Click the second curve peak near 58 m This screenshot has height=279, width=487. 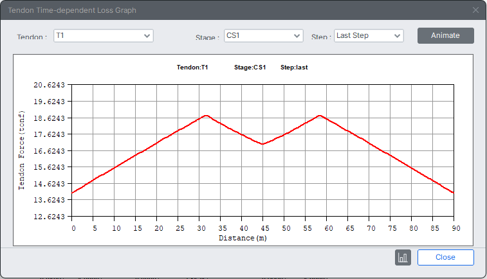320,116
